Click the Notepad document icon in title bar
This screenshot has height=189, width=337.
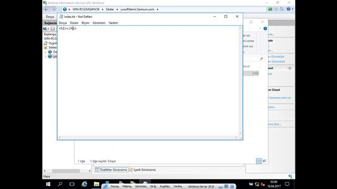pos(61,16)
